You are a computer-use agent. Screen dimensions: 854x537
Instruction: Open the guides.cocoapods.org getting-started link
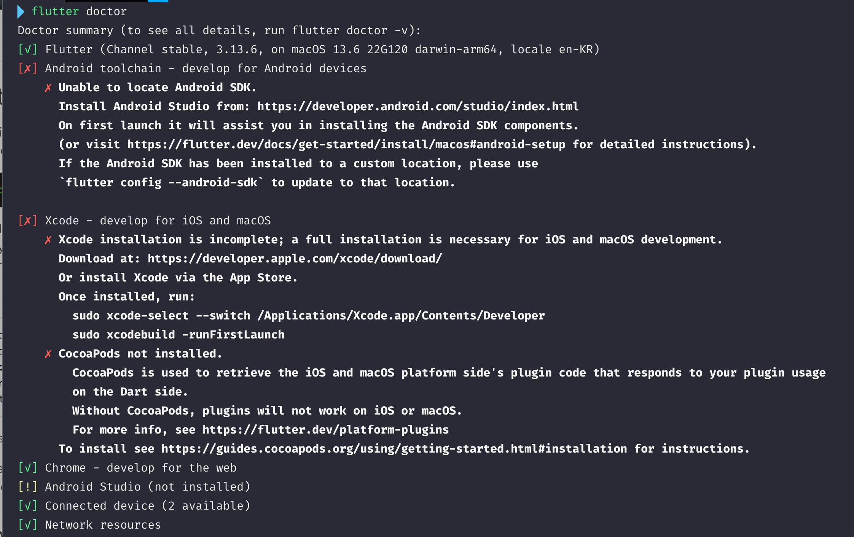pos(394,449)
